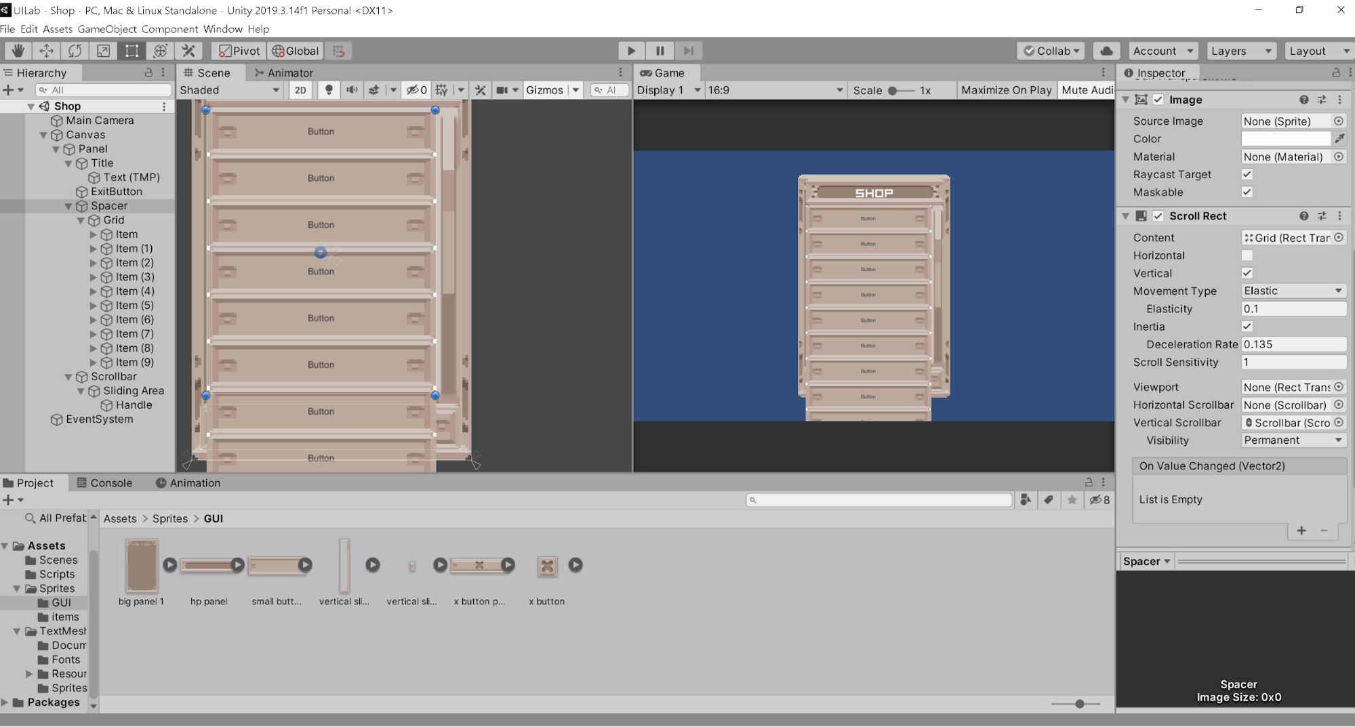Click the Step frame button
This screenshot has width=1355, height=727.
(688, 51)
